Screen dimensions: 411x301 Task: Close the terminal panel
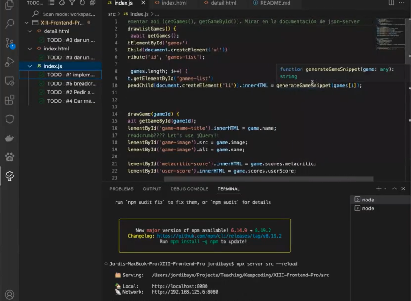tap(403, 188)
